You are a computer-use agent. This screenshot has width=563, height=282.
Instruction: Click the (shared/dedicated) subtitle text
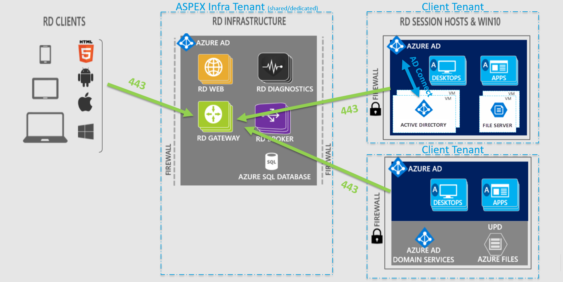(293, 8)
